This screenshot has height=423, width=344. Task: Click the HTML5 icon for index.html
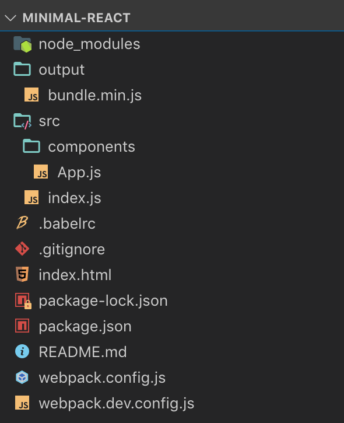tap(22, 274)
